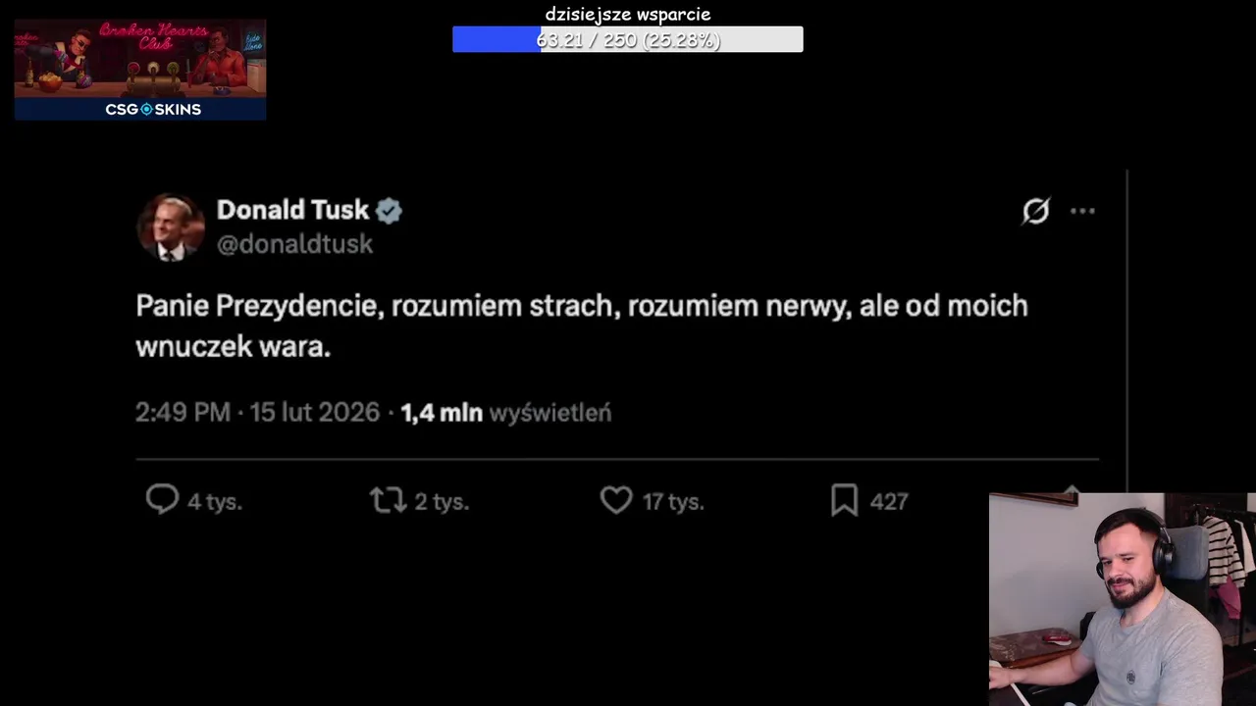Screen dimensions: 1256x706
Task: Open the CSGO Skins banner ad
Action: point(140,70)
